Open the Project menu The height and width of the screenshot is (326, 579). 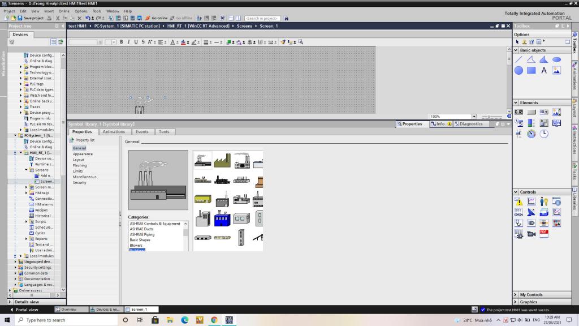pos(9,11)
